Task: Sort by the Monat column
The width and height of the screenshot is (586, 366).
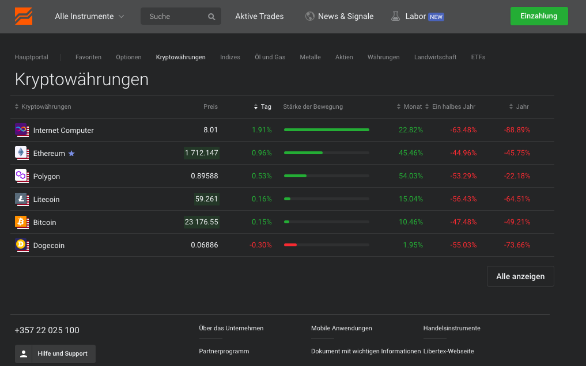Action: (409, 106)
